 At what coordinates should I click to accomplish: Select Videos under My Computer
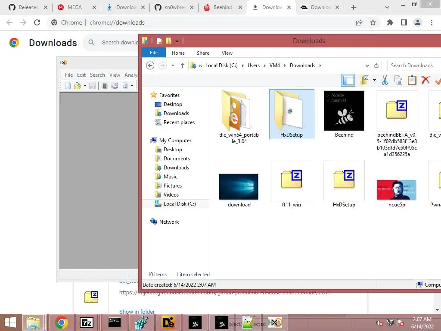pyautogui.click(x=171, y=194)
